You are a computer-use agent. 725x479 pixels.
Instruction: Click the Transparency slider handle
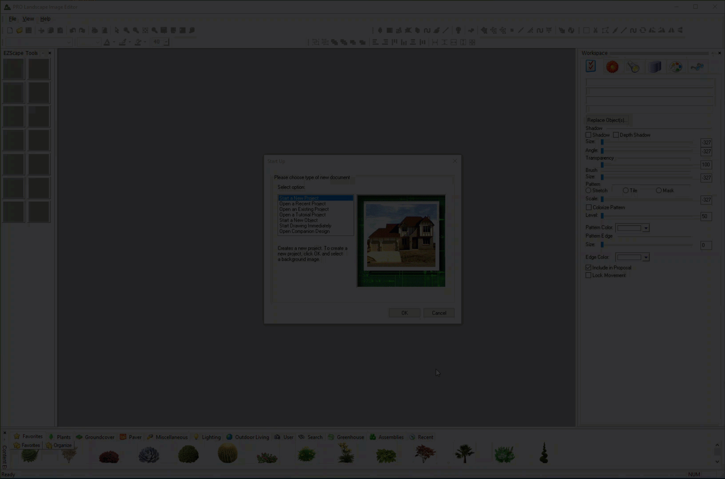pos(602,165)
